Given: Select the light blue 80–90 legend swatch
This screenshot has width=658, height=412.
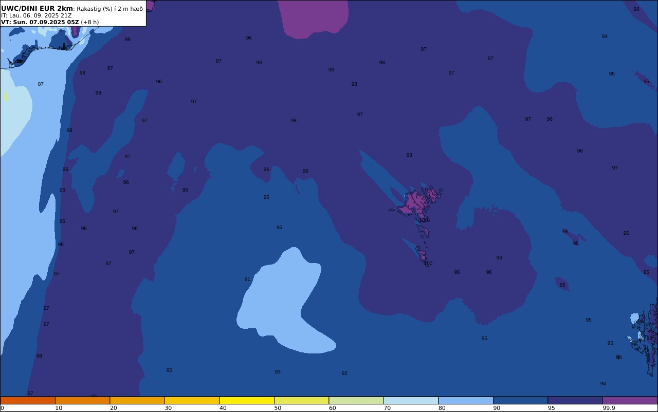Looking at the screenshot, I should point(466,400).
